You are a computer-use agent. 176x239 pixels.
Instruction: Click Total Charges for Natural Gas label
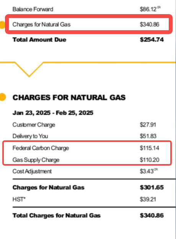[x=57, y=216]
